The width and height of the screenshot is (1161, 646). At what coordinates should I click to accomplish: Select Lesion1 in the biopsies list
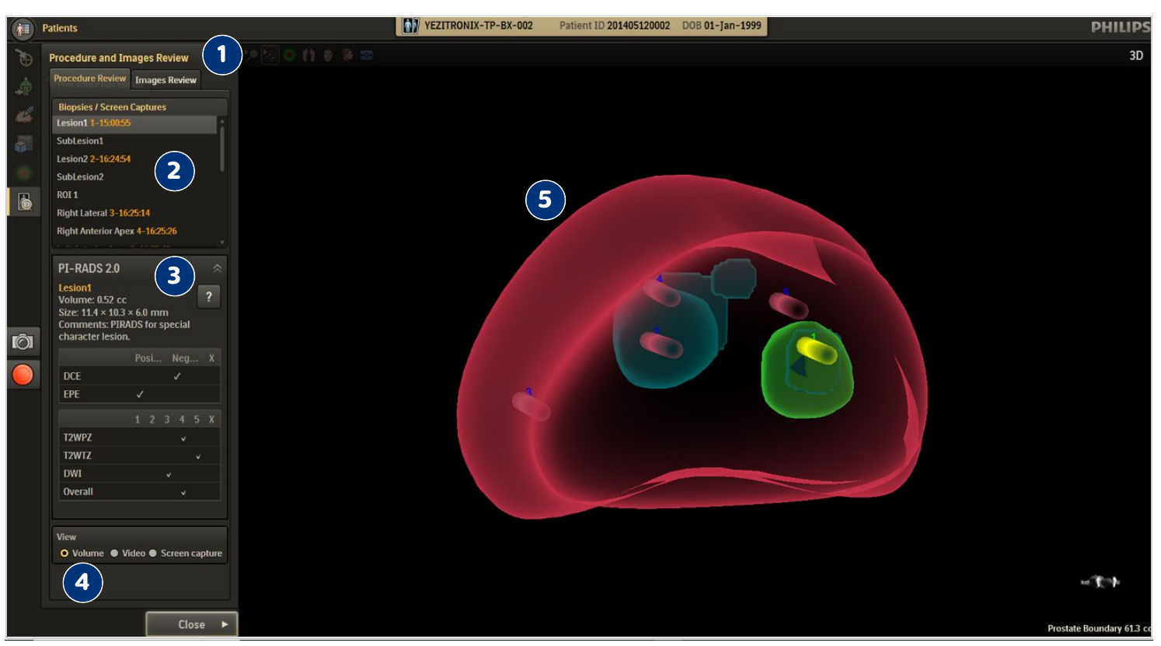134,123
